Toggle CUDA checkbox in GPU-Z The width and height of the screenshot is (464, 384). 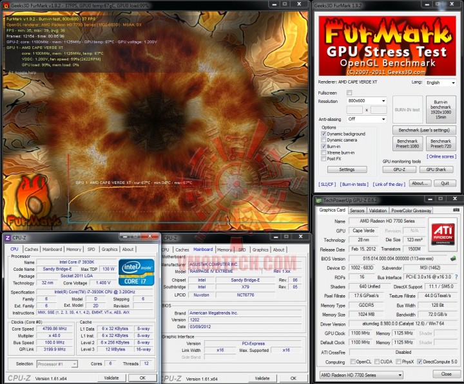377,361
